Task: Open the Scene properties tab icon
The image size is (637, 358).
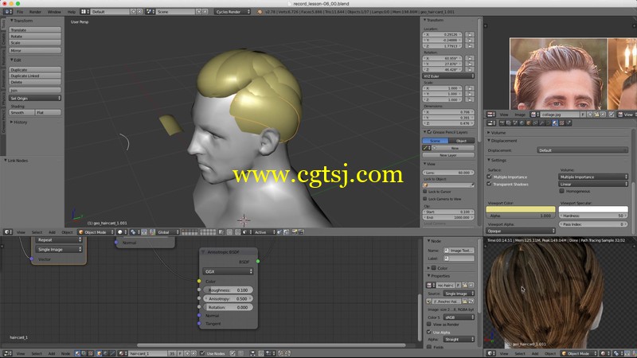Action: point(515,123)
